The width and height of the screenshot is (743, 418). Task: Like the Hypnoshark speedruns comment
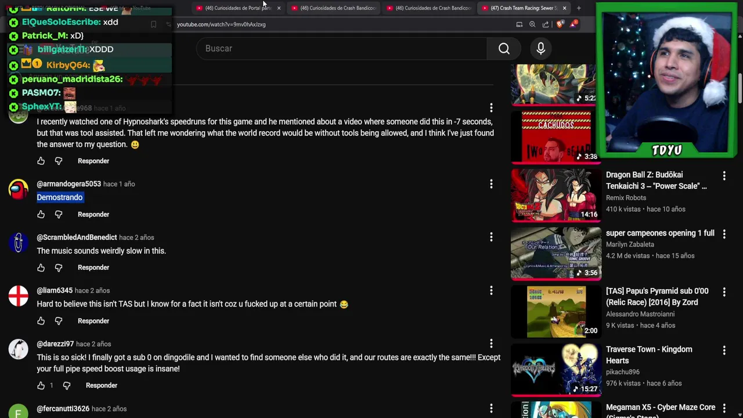pyautogui.click(x=41, y=161)
